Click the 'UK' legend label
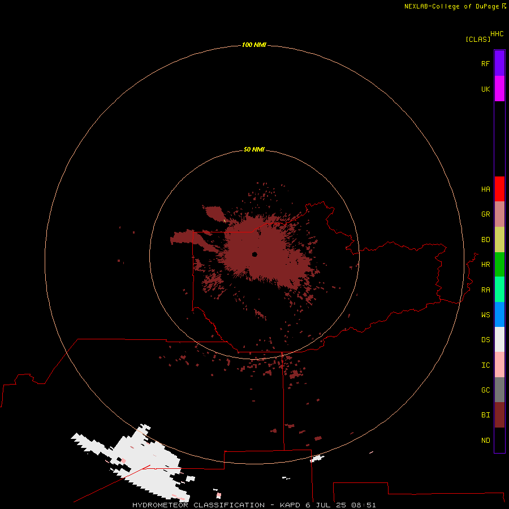Screen dimensions: 509x509 coord(485,89)
